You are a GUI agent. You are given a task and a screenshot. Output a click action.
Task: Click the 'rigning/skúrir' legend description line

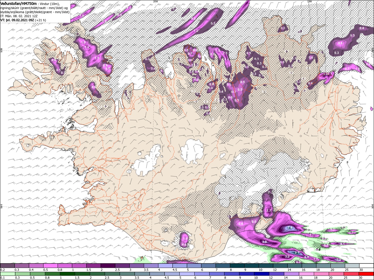34,8
